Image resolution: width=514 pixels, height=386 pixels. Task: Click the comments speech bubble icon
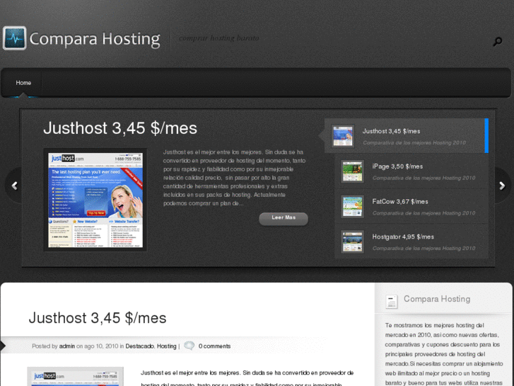[189, 346]
